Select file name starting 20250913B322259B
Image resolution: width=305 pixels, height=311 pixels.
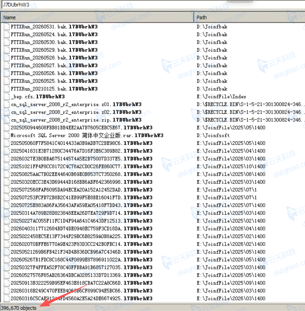coord(81,283)
